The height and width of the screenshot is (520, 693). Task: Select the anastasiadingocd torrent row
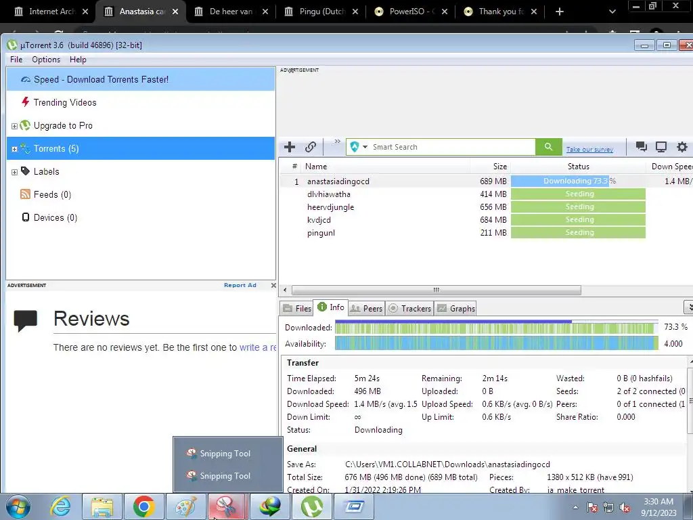tap(485, 181)
